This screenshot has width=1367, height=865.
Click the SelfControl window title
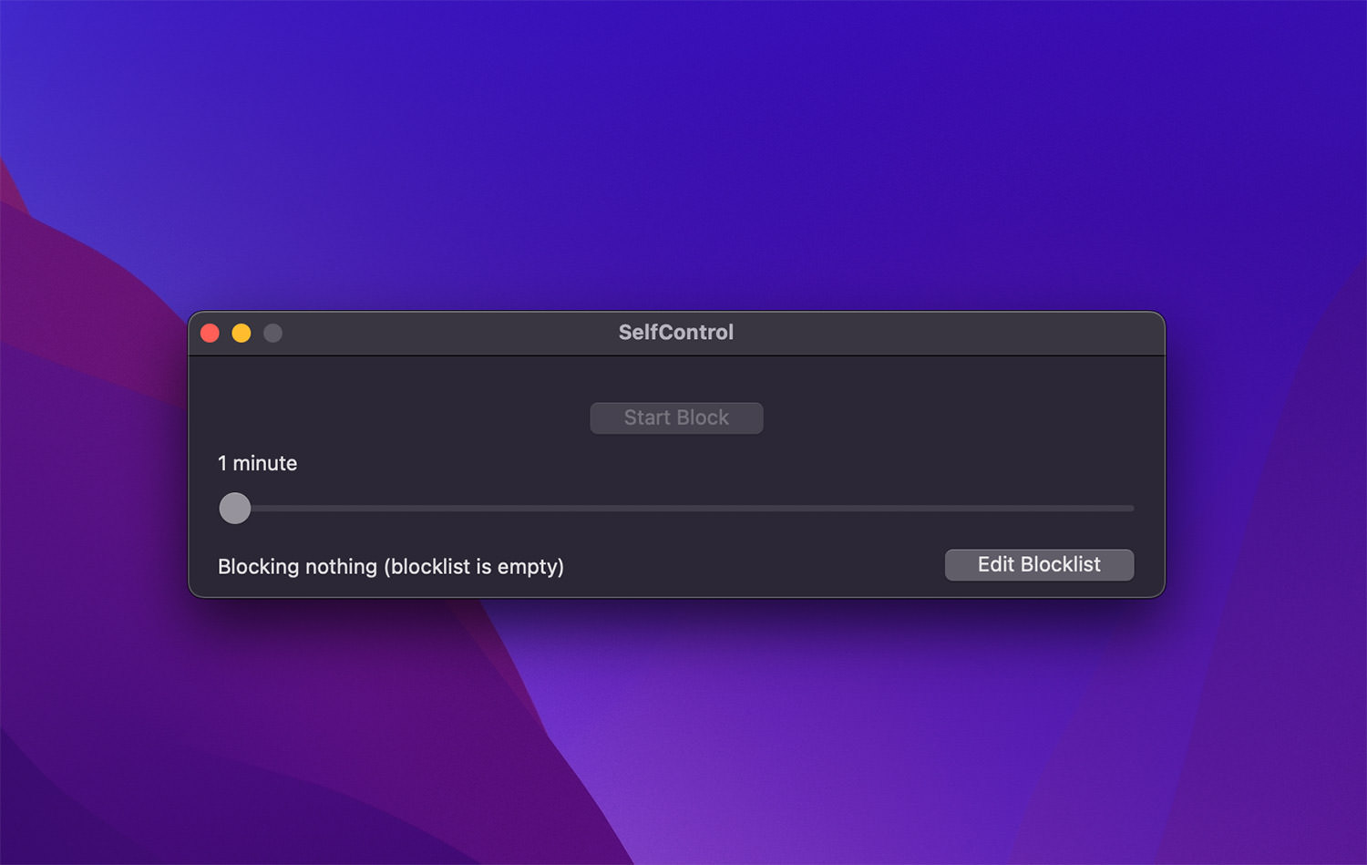pos(676,332)
